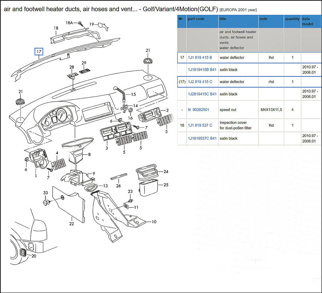Open speed nut part link N 90282501
Screen dimensions: 322x293
coord(198,110)
